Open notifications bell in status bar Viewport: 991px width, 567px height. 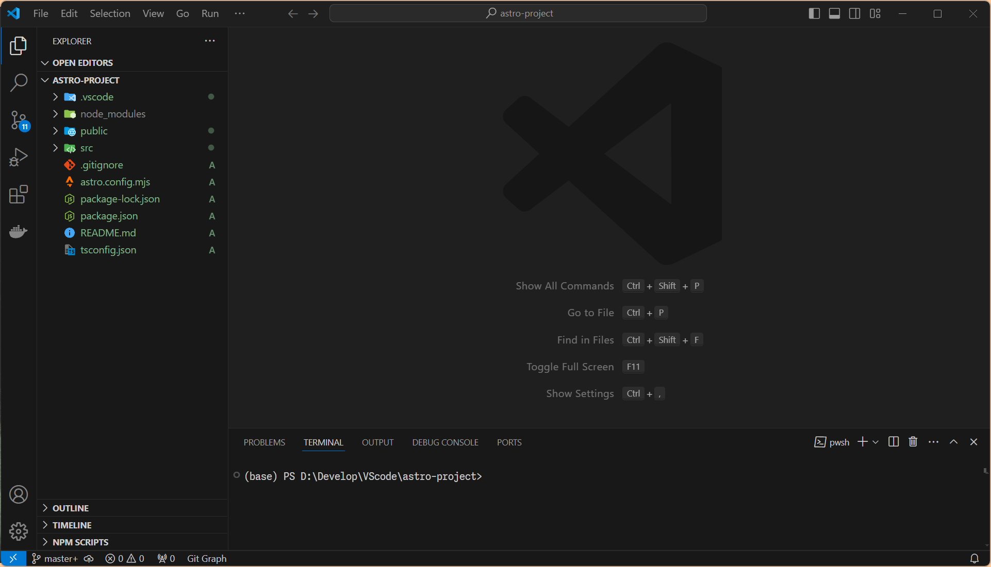coord(975,558)
